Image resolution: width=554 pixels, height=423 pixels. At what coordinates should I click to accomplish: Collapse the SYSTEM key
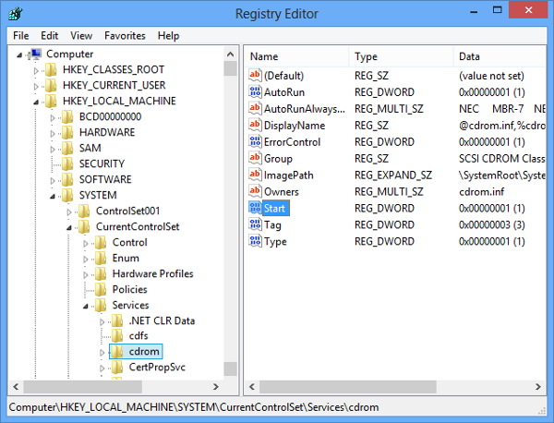[x=53, y=196]
